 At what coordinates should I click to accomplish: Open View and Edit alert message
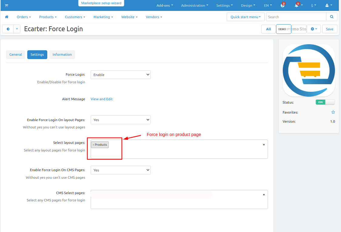click(x=102, y=99)
